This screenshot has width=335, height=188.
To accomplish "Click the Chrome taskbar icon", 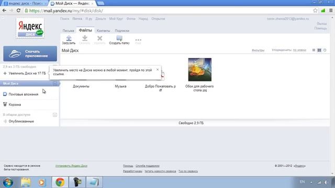I will 60,182.
